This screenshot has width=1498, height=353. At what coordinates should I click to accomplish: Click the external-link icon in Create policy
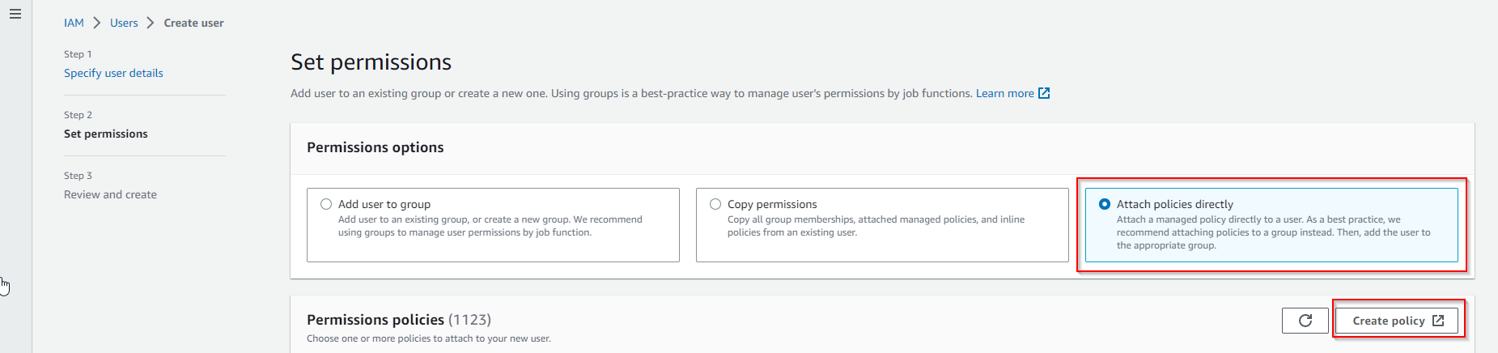[1438, 321]
